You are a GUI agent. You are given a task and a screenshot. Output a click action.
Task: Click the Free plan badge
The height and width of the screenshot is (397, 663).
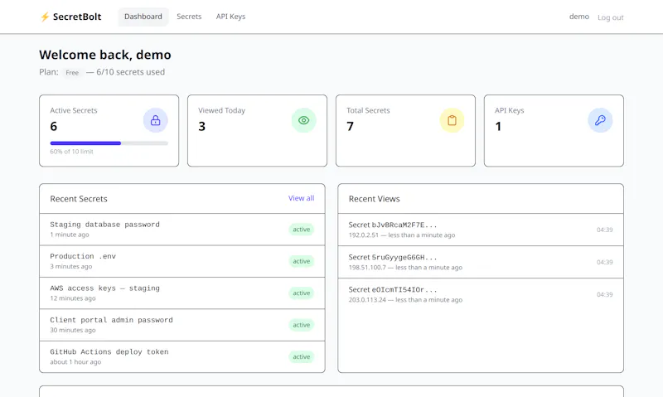pos(72,73)
